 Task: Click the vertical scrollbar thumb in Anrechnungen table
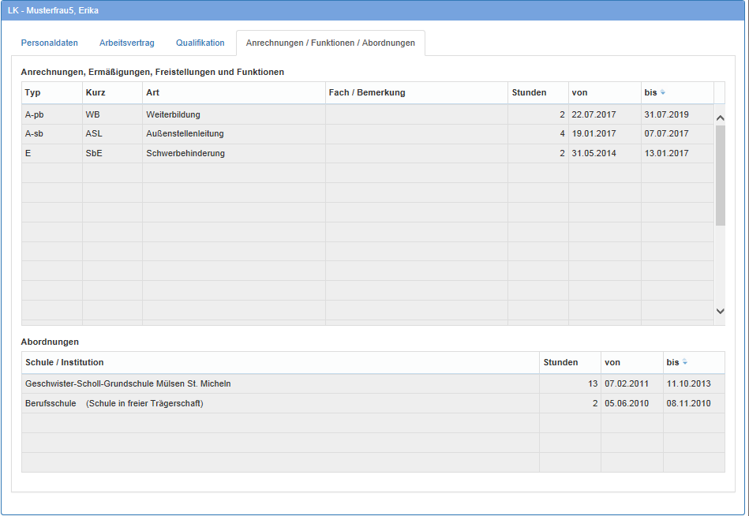coord(719,175)
